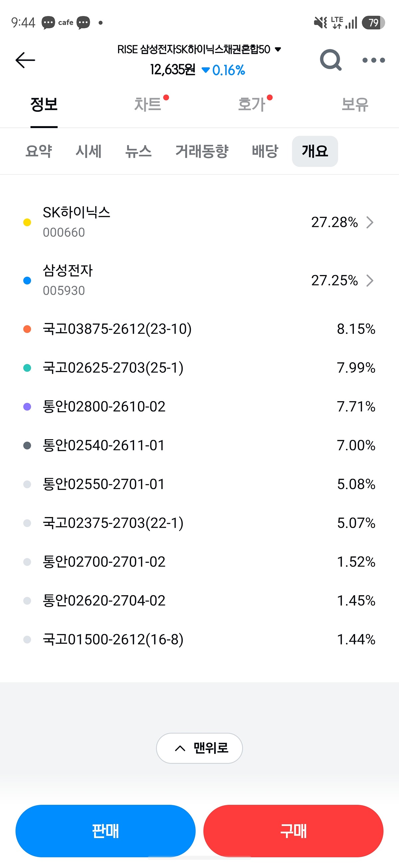Screen dimensions: 399x865
Task: Switch to the 차트 tab
Action: pos(148,104)
